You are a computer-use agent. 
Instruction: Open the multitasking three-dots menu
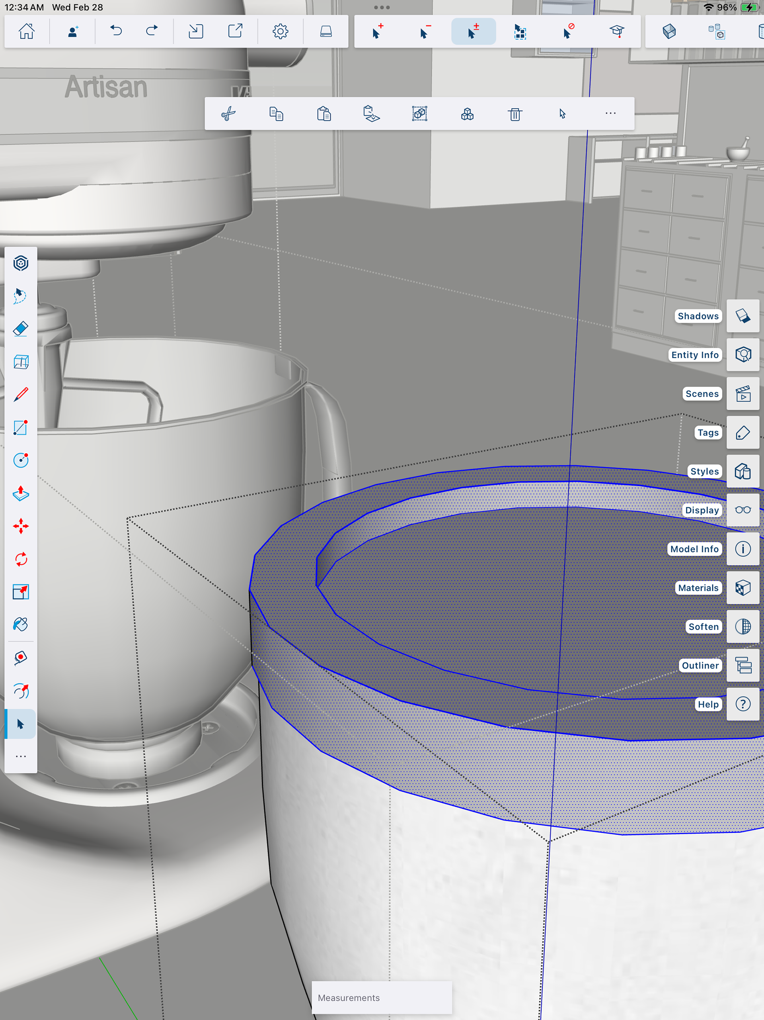[382, 8]
